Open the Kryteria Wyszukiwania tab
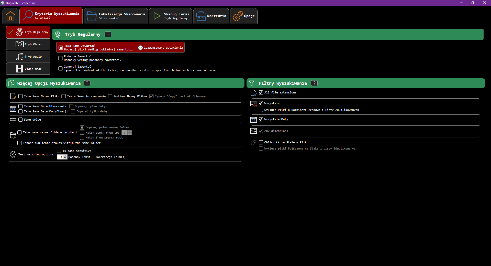 point(51,16)
